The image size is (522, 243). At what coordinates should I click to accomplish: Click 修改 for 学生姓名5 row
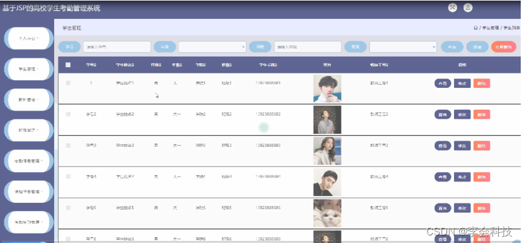[462, 208]
